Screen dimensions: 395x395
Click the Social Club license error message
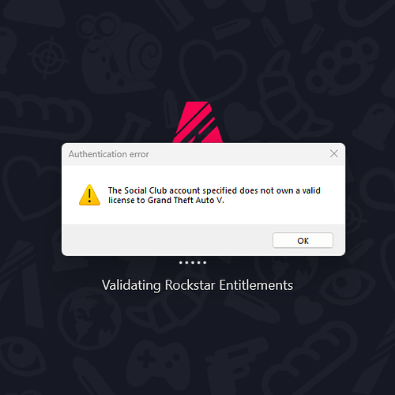coord(214,195)
